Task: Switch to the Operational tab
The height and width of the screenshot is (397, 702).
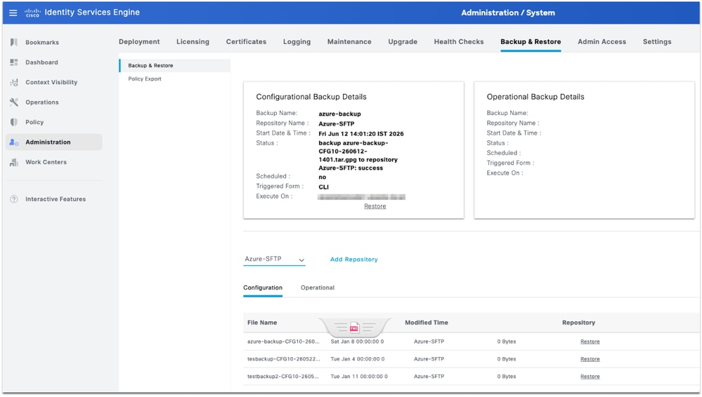Action: tap(318, 288)
